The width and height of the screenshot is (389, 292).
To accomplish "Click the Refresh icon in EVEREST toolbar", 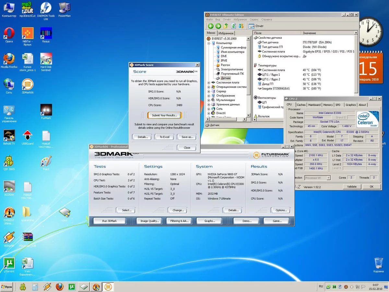I will [233, 26].
